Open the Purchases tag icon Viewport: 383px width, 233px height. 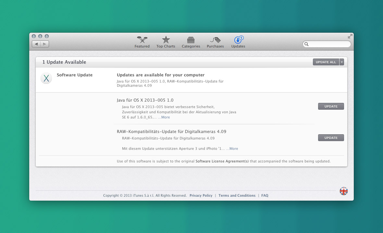click(x=215, y=40)
